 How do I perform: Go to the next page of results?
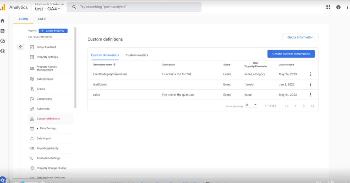(304, 106)
